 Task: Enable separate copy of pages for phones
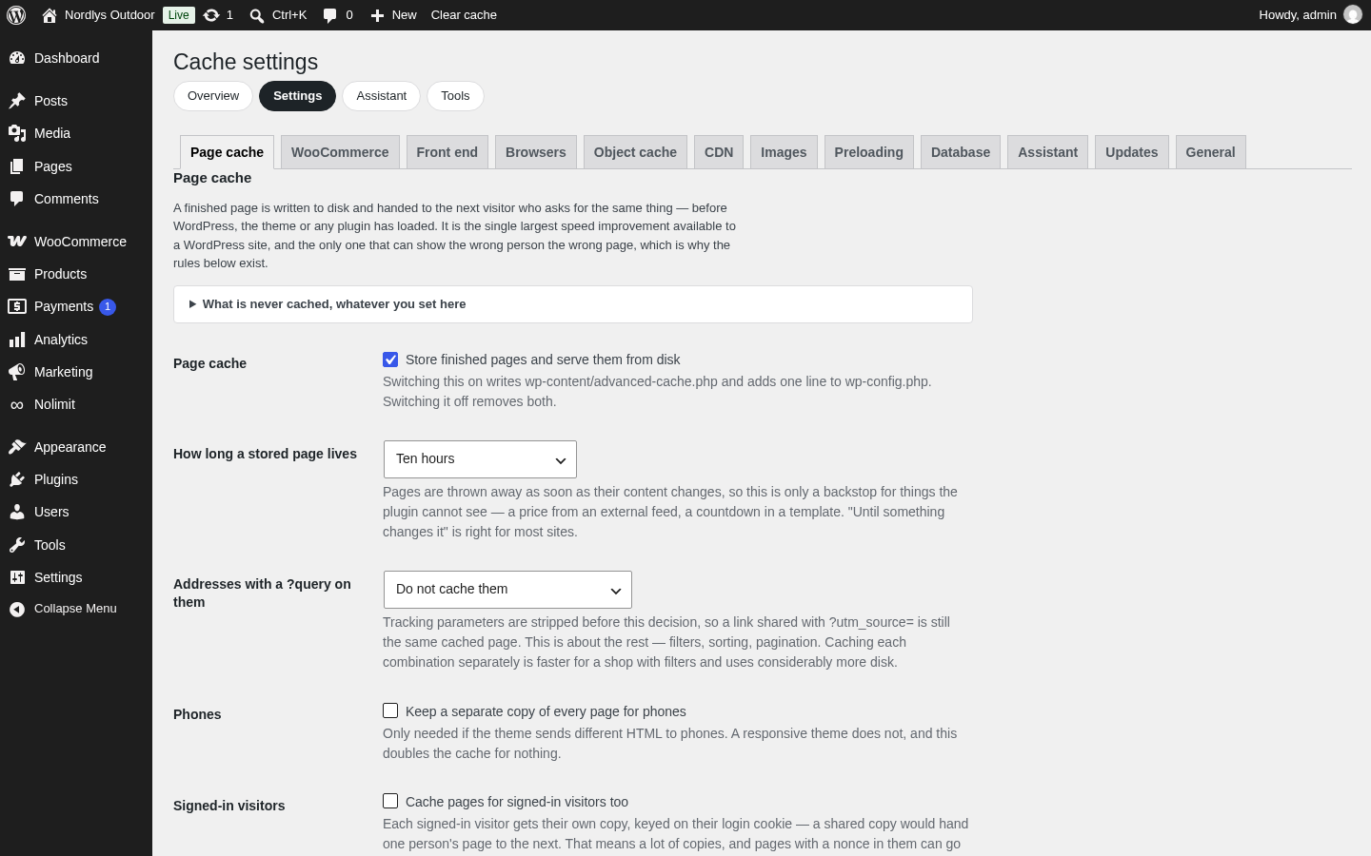click(x=390, y=710)
